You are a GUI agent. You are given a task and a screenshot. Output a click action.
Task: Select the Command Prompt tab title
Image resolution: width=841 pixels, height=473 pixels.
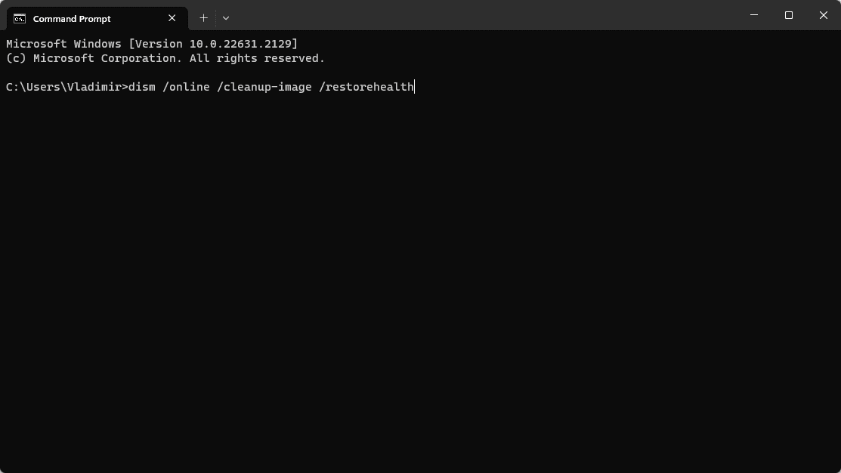[72, 19]
